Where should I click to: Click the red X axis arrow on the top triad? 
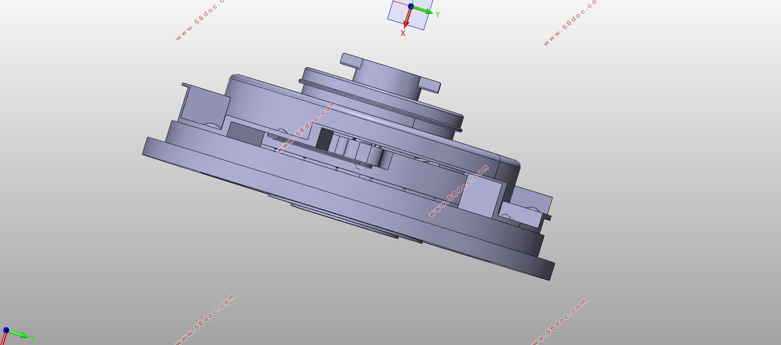tap(407, 19)
